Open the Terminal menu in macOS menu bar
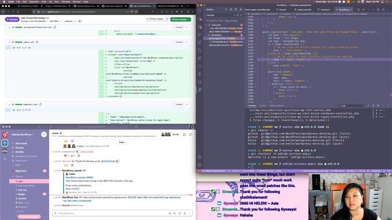 click(x=66, y=1)
